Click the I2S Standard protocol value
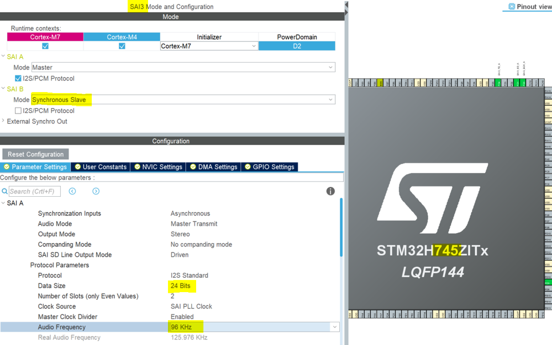The image size is (552, 345). [190, 276]
